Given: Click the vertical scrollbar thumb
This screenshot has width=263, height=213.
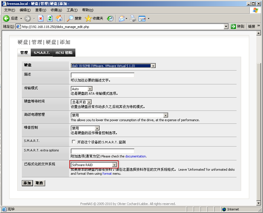Looking at the screenshot, I should pos(258,132).
